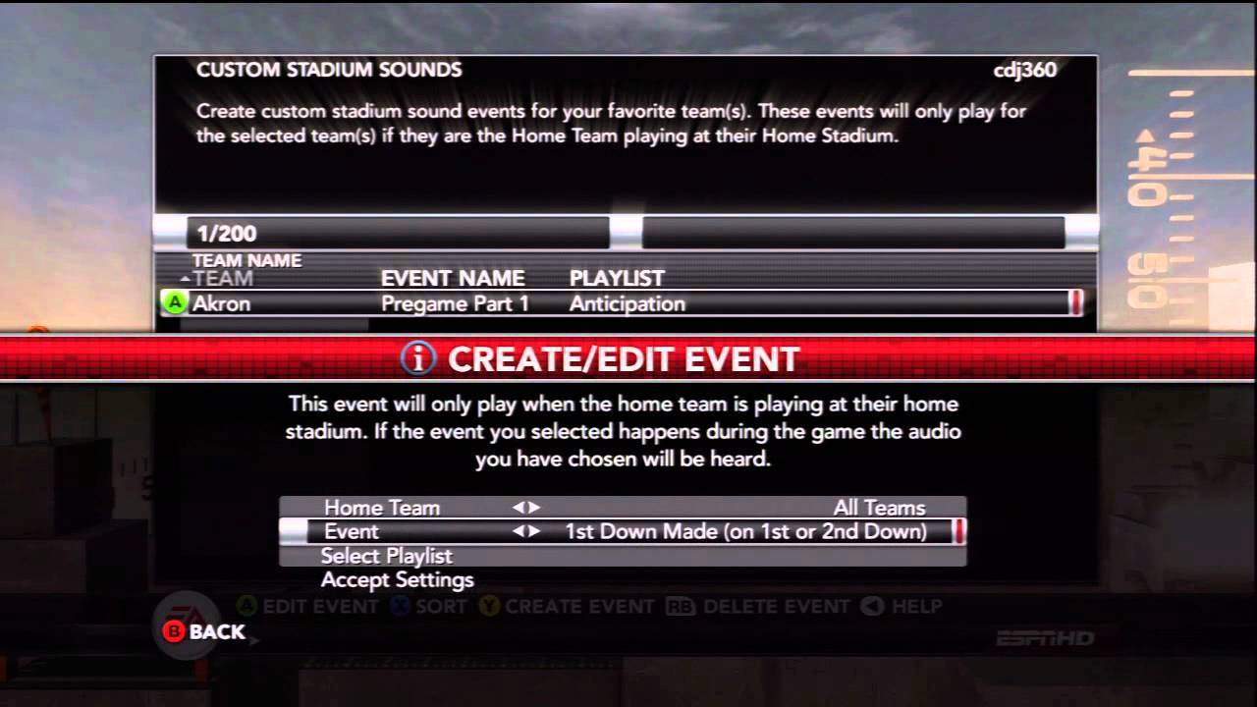Click the green A Edit Event icon
The width and height of the screenshot is (1257, 707).
pyautogui.click(x=248, y=607)
